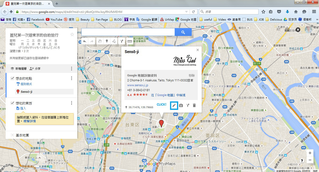Screen dimensions: 319x172
Task: Open a new browser tab
Action: (57, 4)
